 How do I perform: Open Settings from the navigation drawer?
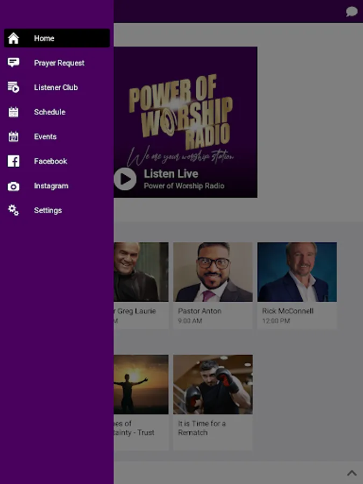(x=57, y=210)
